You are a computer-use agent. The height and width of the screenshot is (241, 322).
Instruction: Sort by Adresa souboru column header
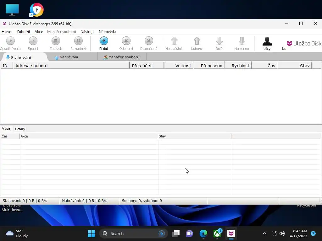(71, 66)
